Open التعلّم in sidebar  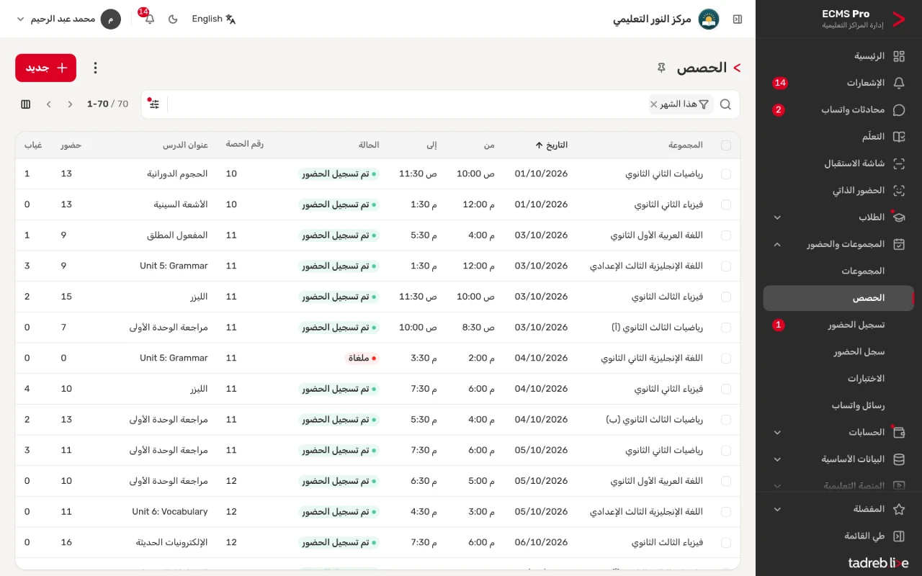pyautogui.click(x=838, y=137)
